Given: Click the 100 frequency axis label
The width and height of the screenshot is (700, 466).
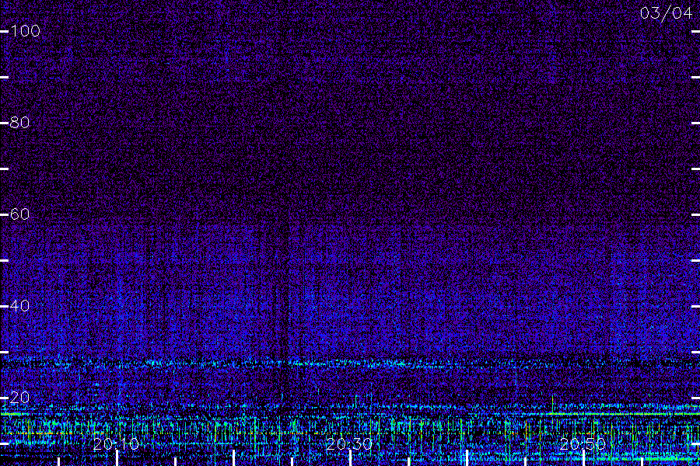Looking at the screenshot, I should [x=25, y=31].
